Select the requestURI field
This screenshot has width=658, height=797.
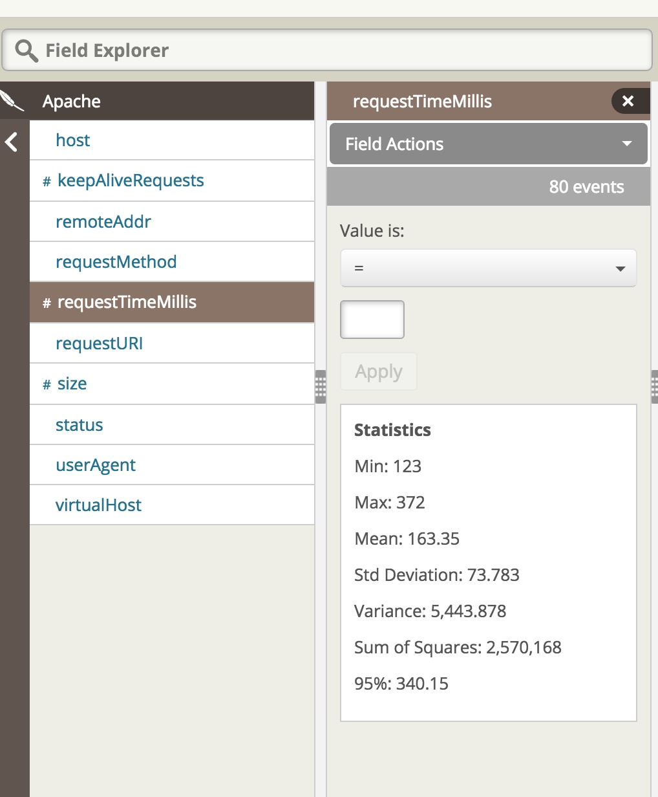tap(100, 344)
